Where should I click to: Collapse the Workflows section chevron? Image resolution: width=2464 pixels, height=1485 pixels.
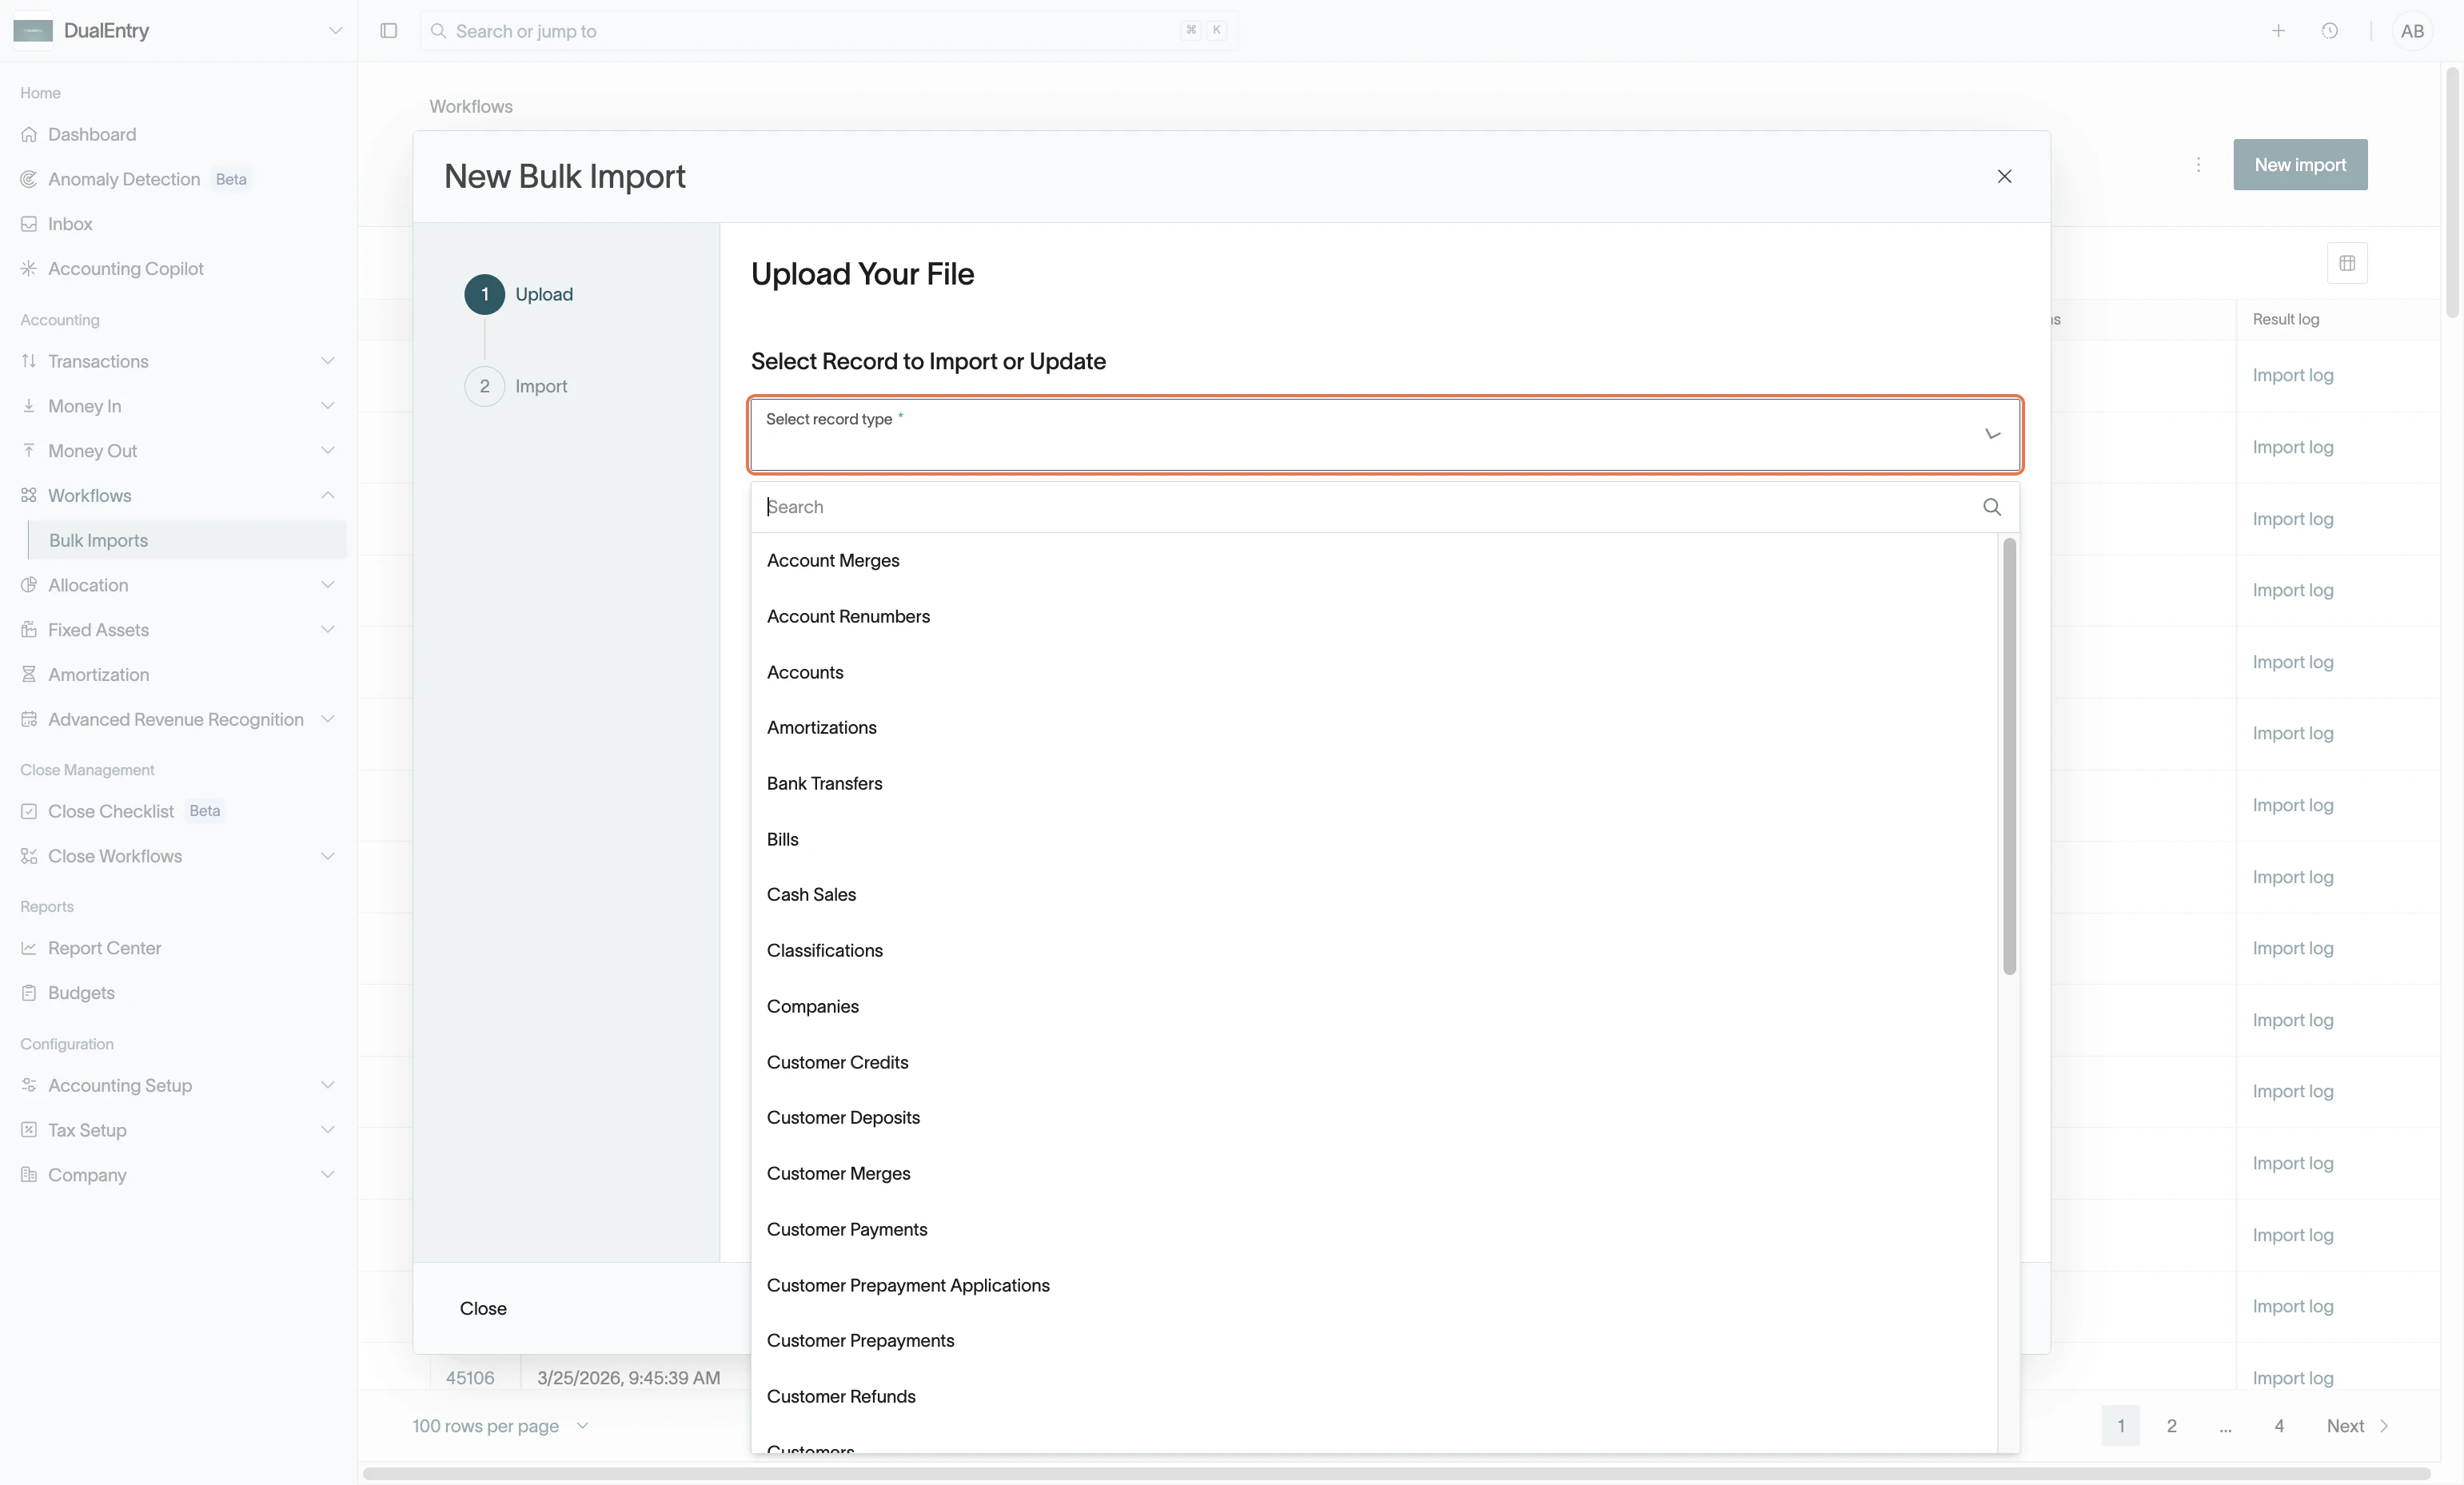tap(328, 495)
